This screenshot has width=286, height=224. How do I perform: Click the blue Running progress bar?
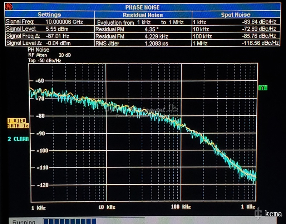coord(70,221)
